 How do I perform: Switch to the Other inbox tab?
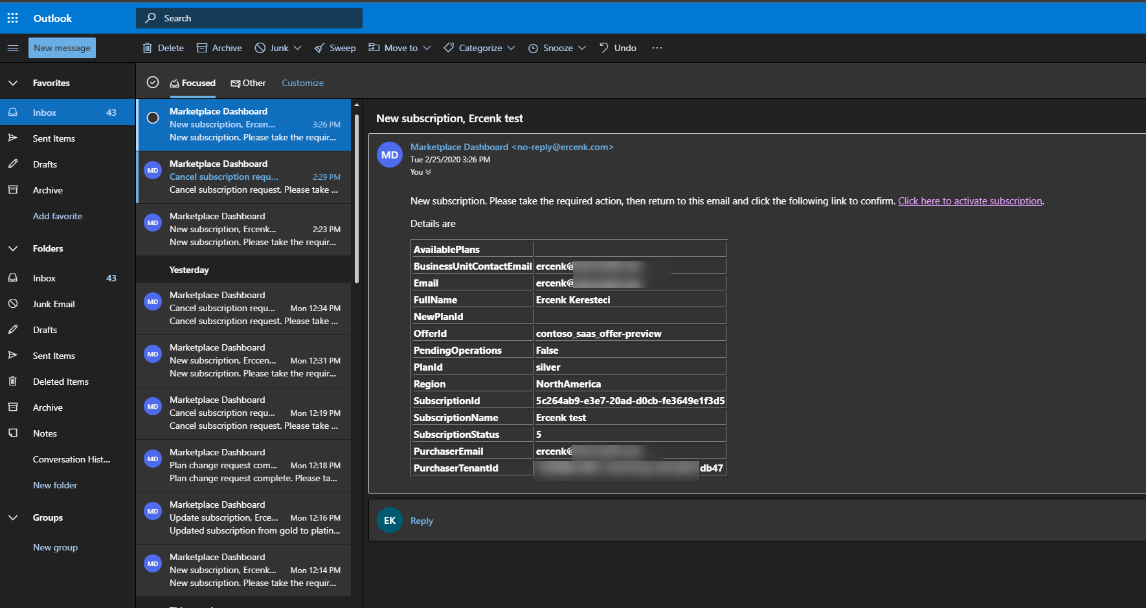click(x=249, y=83)
